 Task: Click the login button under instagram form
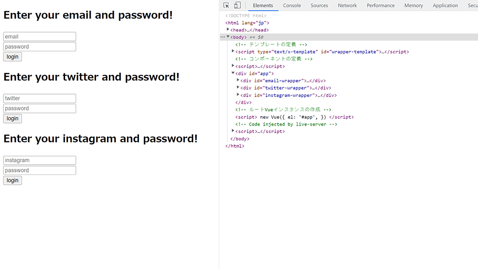click(12, 180)
